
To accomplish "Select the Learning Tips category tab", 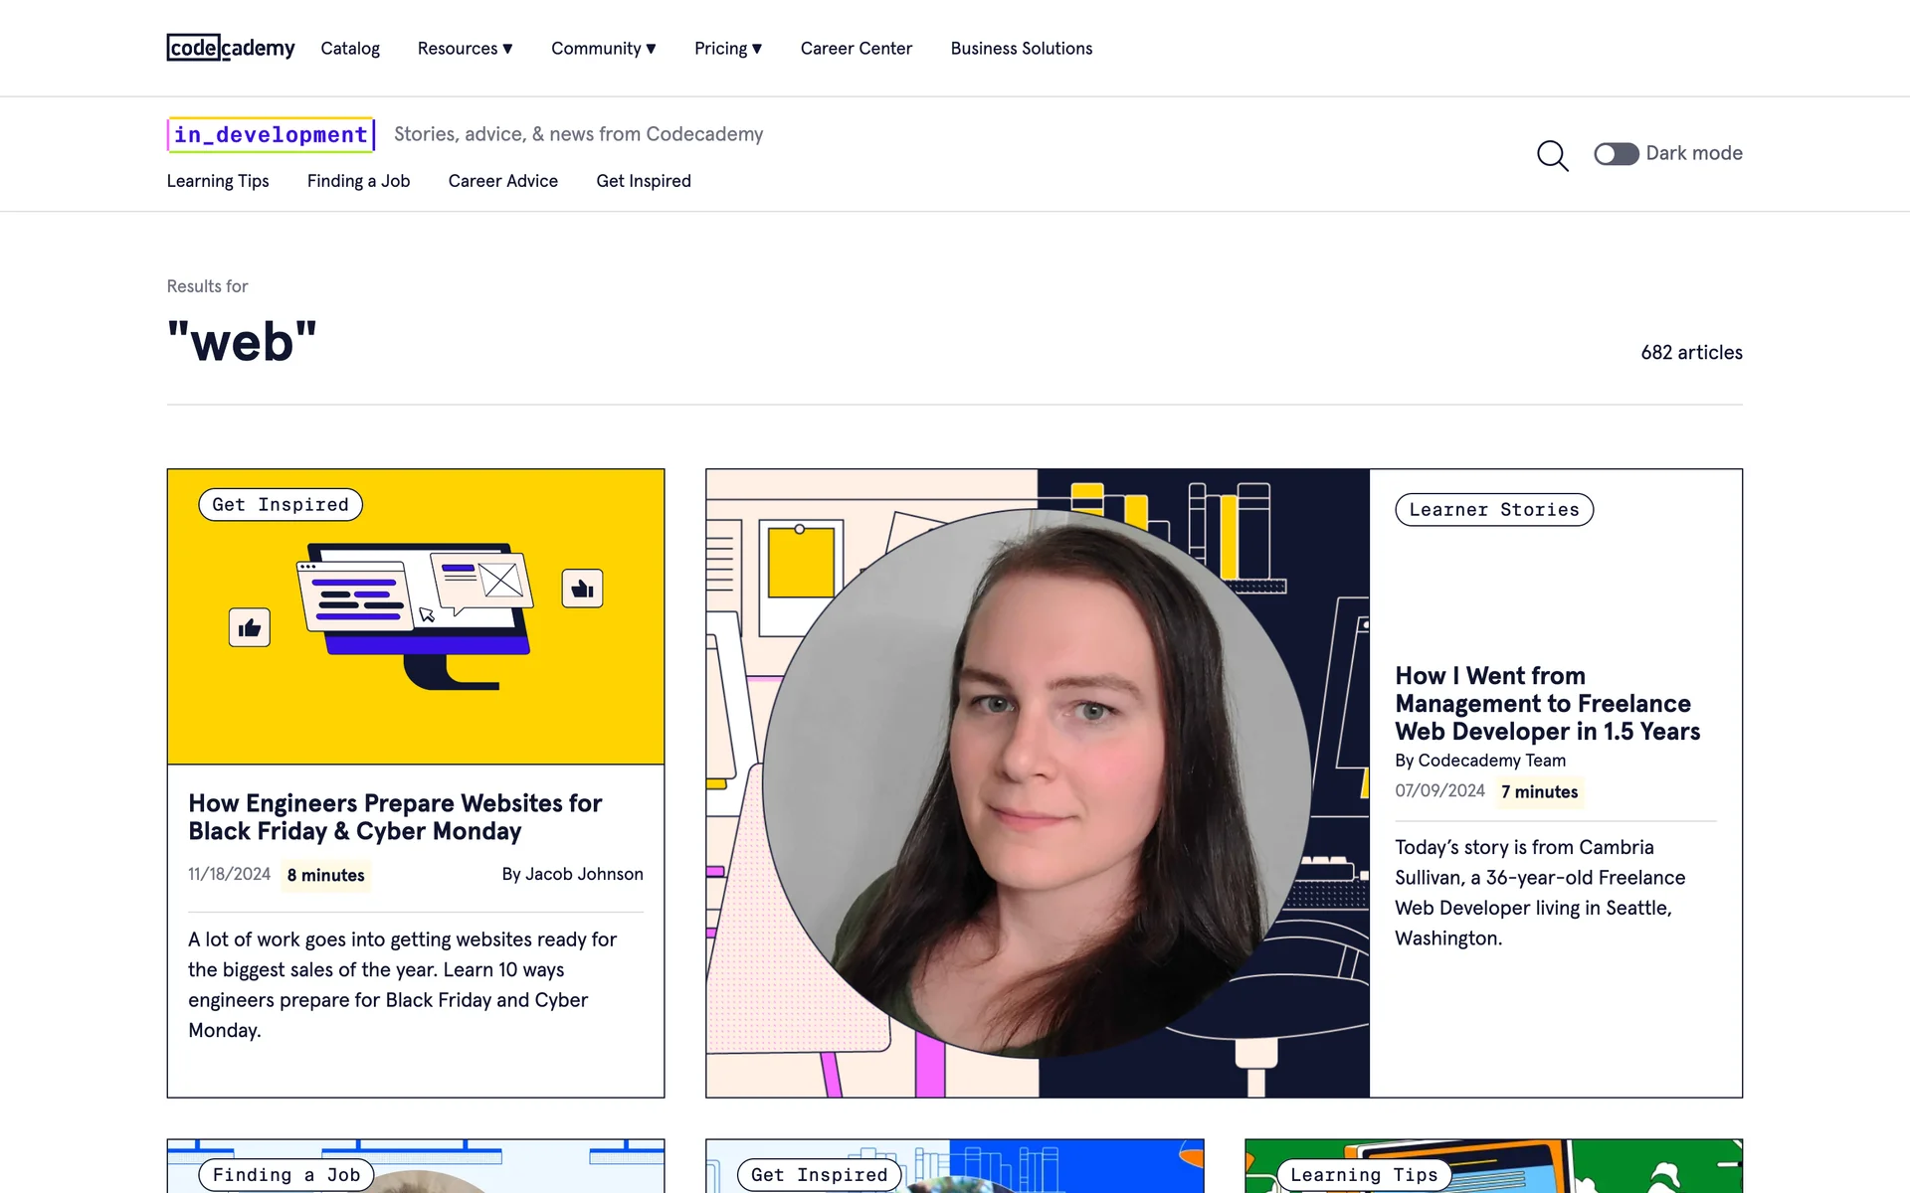I will point(218,181).
